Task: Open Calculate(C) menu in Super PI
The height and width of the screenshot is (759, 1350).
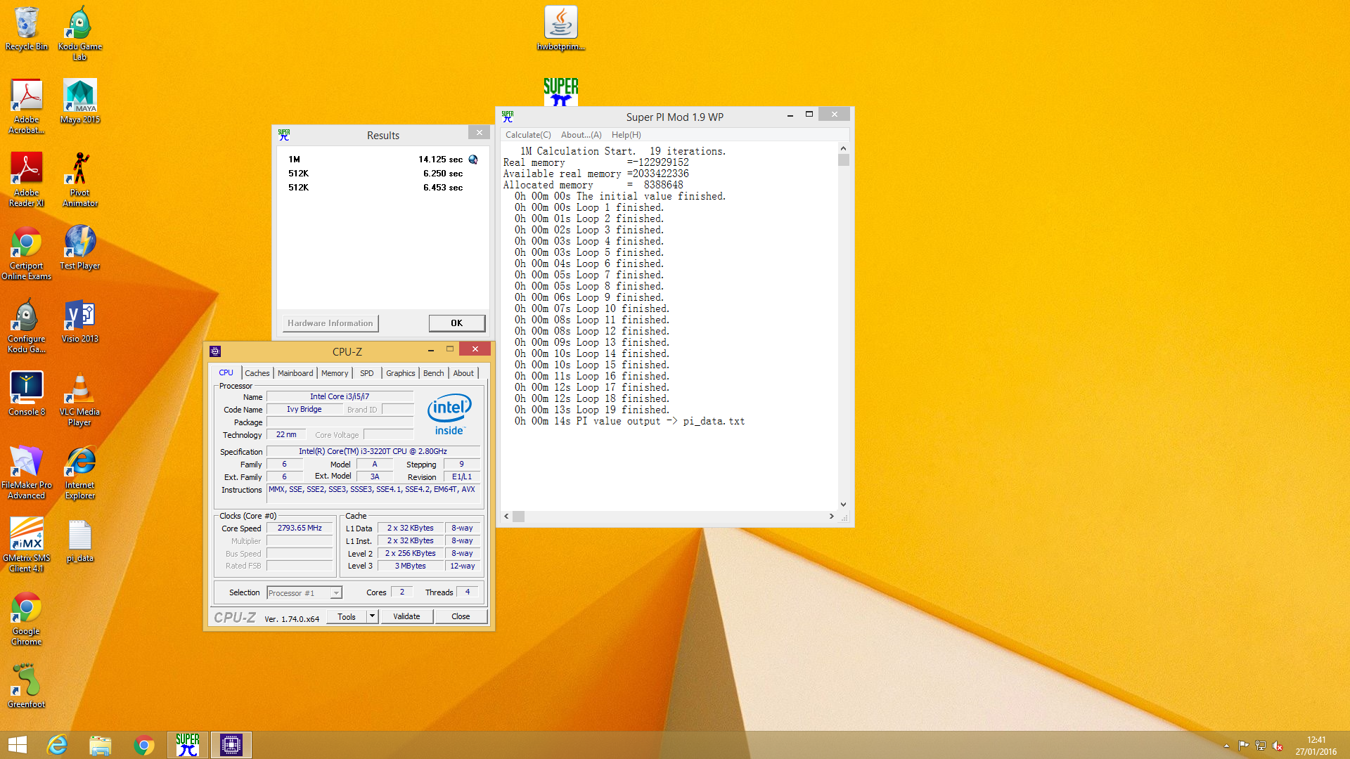Action: [x=528, y=135]
